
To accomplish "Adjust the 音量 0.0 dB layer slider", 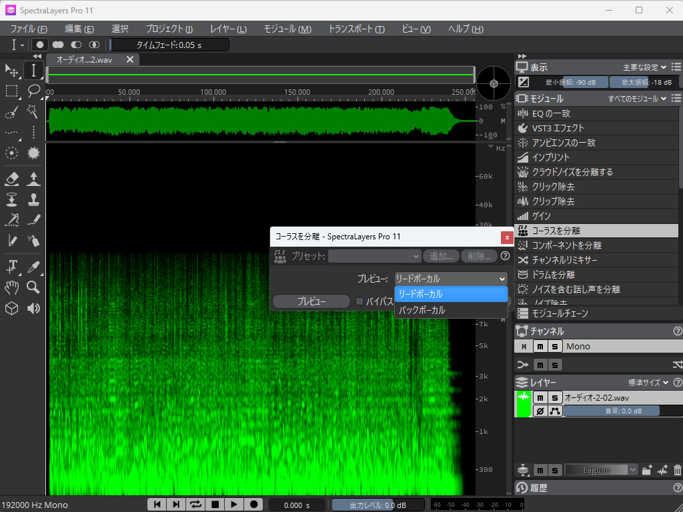I will [612, 411].
